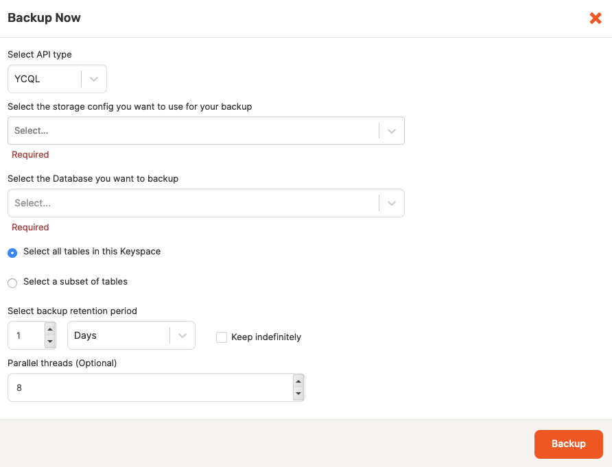
Task: Click the storage config dropdown arrow
Action: (x=391, y=131)
